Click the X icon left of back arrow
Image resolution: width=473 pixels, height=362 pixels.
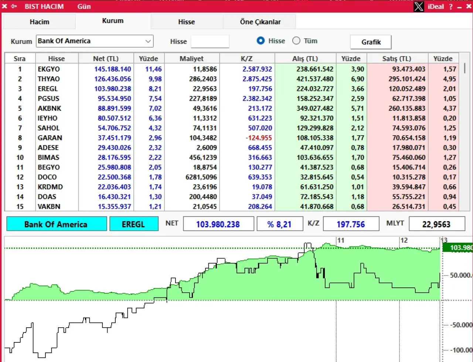click(x=5, y=6)
